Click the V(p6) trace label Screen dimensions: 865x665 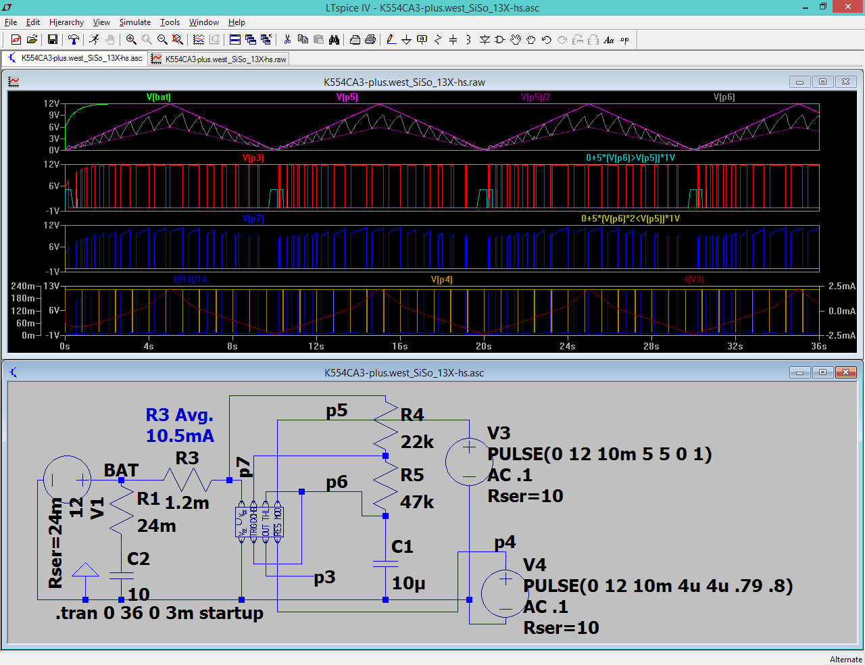pyautogui.click(x=724, y=97)
